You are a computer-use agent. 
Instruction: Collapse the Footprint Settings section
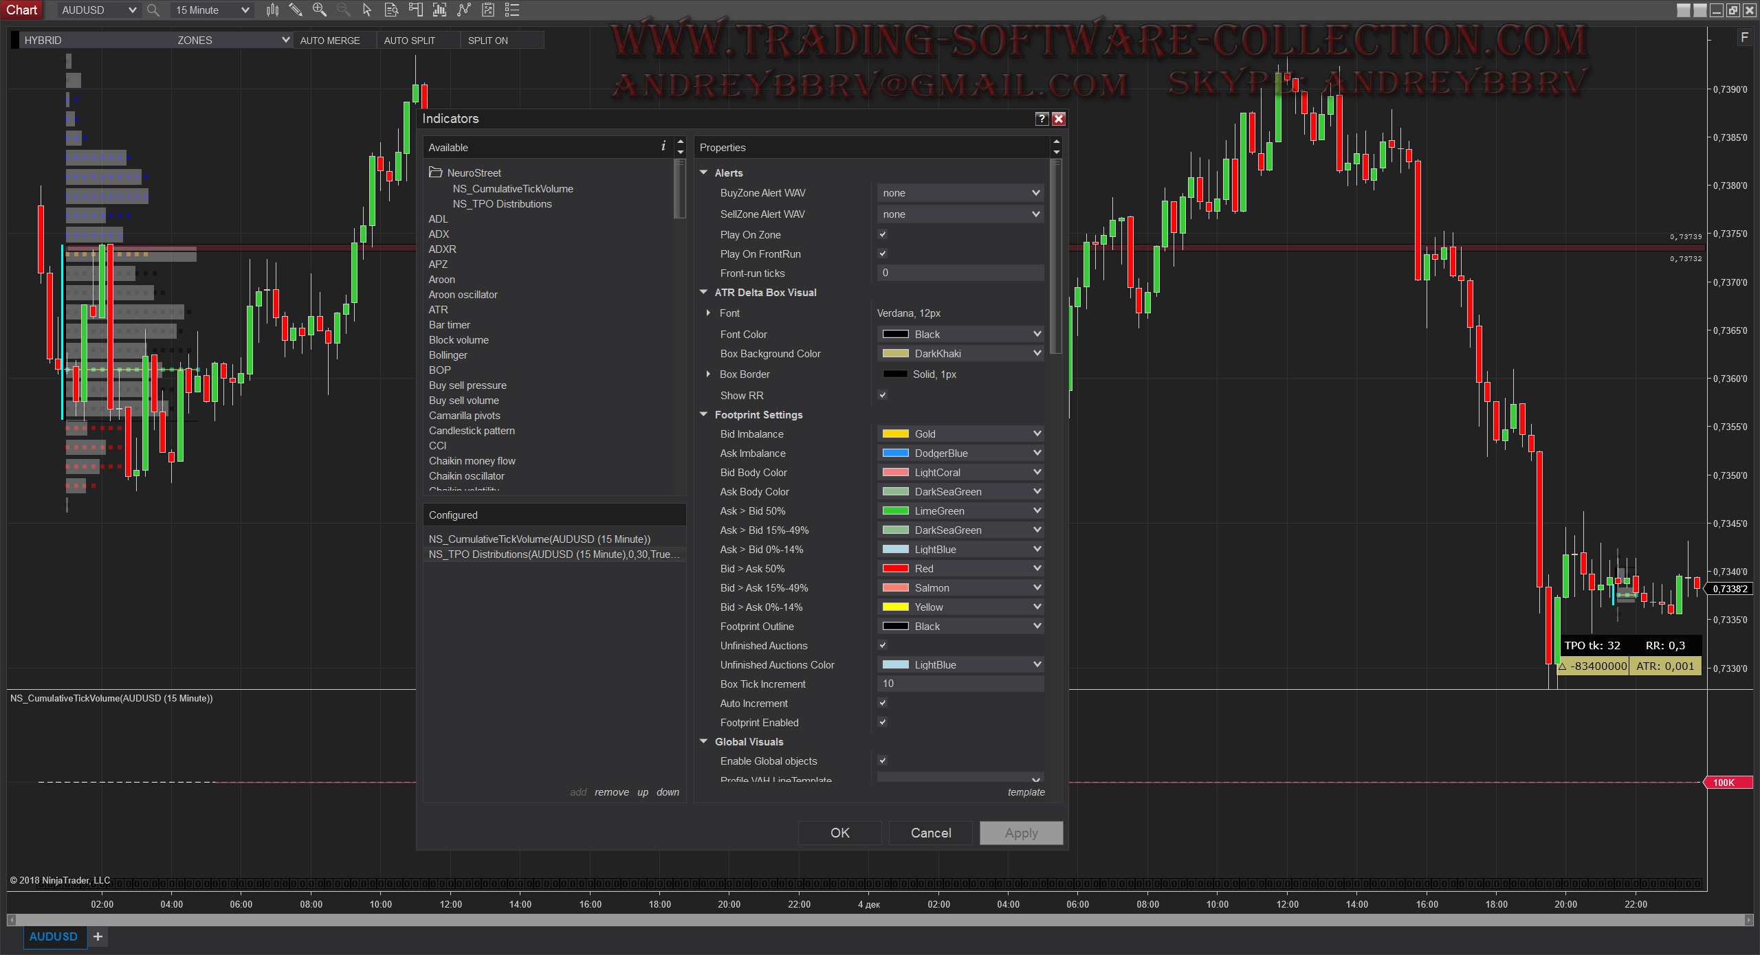703,414
